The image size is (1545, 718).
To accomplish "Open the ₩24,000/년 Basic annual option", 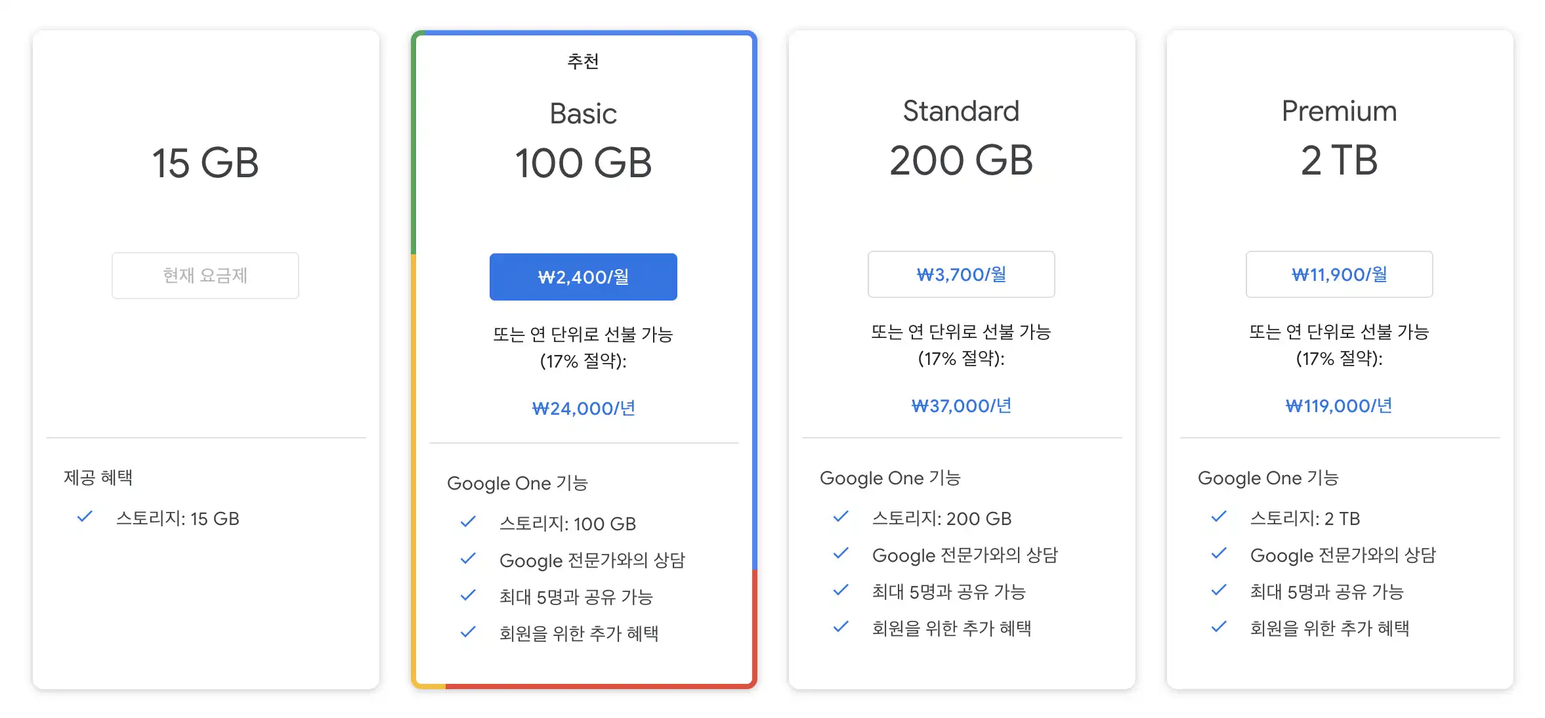I will [583, 408].
